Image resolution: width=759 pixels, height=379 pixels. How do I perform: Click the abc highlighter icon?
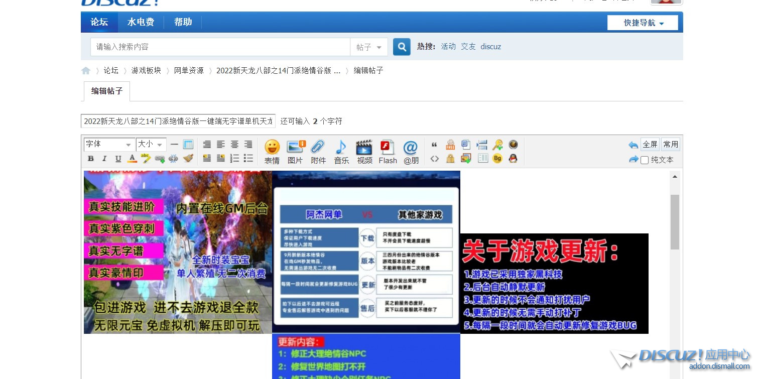pos(146,159)
